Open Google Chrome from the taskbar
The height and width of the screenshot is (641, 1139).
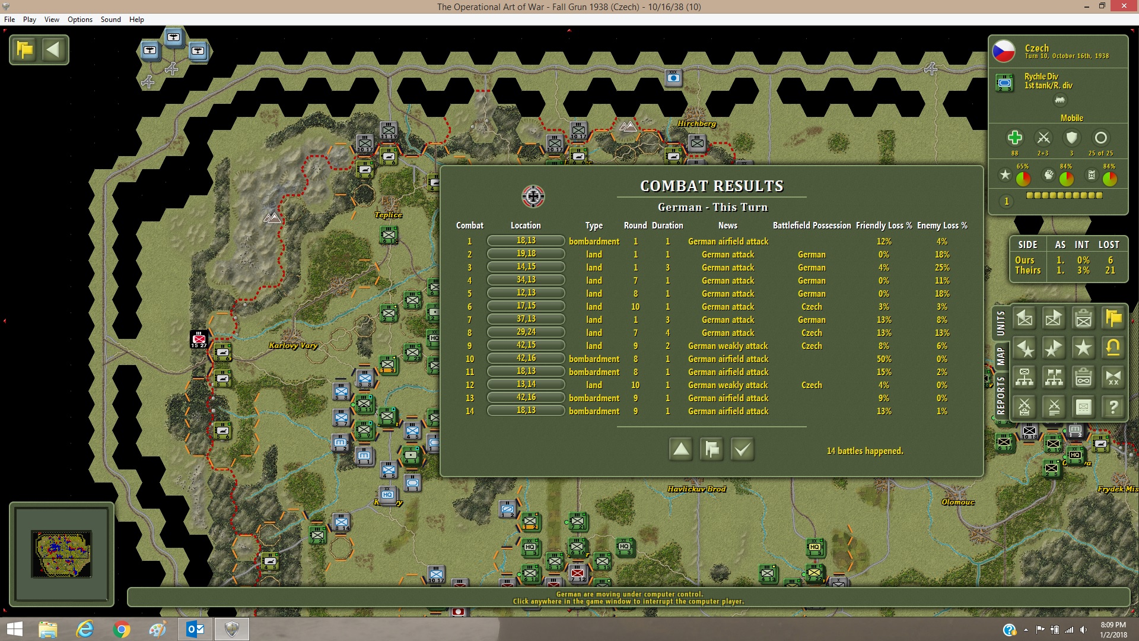(x=122, y=629)
